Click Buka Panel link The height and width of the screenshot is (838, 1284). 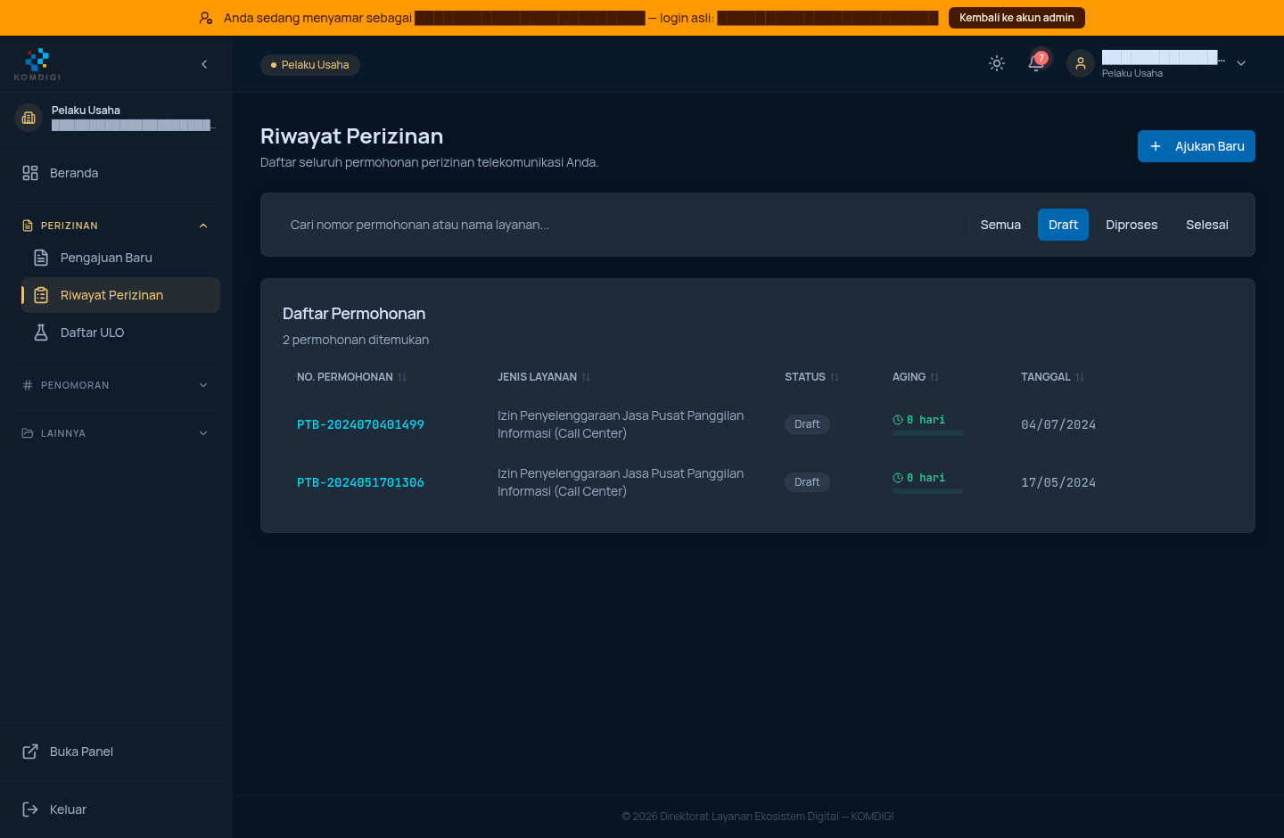[x=116, y=752]
